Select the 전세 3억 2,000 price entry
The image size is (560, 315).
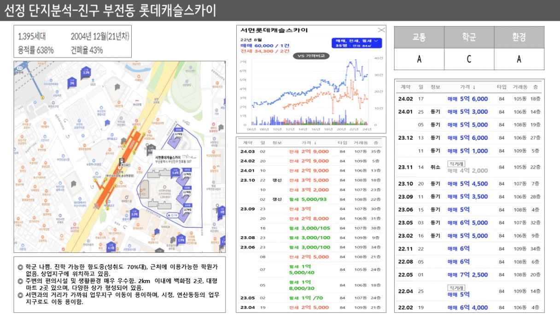[x=309, y=190]
